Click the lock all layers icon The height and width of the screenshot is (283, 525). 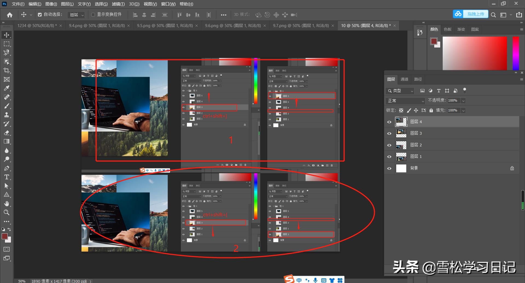[431, 110]
